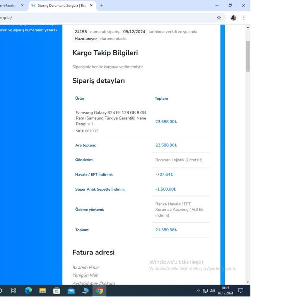
Task: Open the Chrome three-dot menu
Action: click(244, 18)
